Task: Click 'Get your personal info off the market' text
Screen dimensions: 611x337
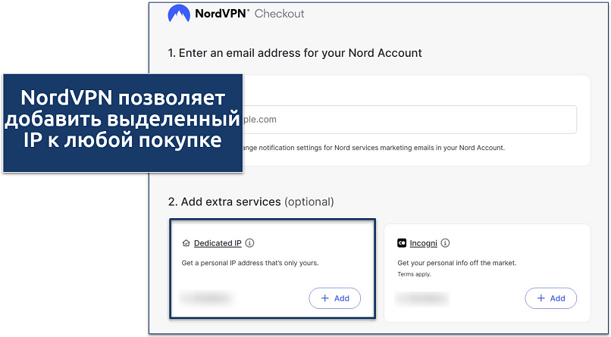Action: pyautogui.click(x=456, y=263)
